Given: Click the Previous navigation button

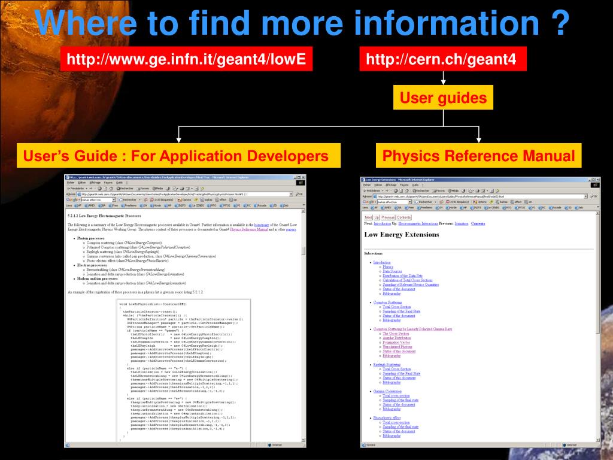Looking at the screenshot, I should (x=388, y=217).
